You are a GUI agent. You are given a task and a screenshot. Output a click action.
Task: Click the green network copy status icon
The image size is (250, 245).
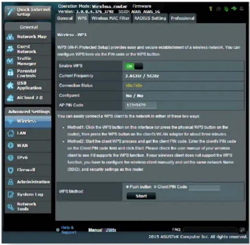point(226,9)
